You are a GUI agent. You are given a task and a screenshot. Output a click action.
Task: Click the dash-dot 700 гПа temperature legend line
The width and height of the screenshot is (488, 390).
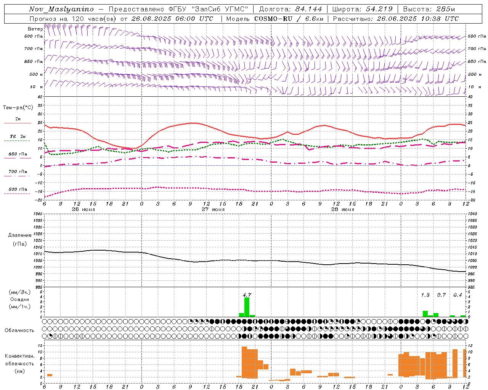[17, 176]
